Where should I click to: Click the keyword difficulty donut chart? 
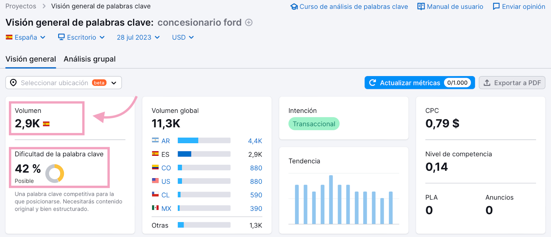point(55,173)
